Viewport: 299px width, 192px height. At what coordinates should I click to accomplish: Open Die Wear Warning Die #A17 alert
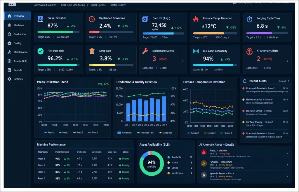265,124
